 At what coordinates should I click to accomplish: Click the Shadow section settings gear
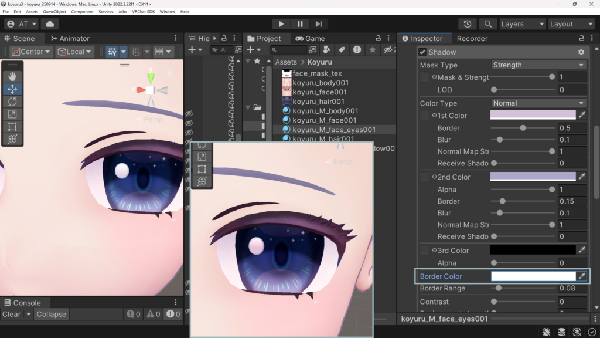[x=581, y=52]
